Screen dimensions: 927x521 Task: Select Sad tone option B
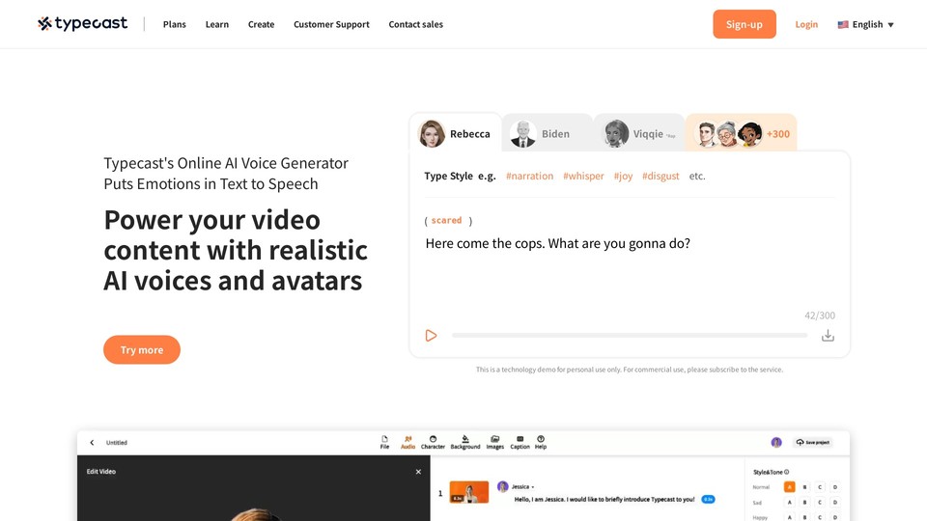(804, 503)
